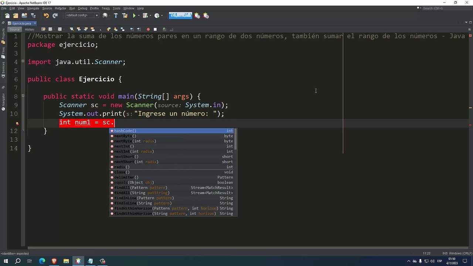Click the Debug Project toolbar icon
Screen dimensions: 473x266
(145, 16)
